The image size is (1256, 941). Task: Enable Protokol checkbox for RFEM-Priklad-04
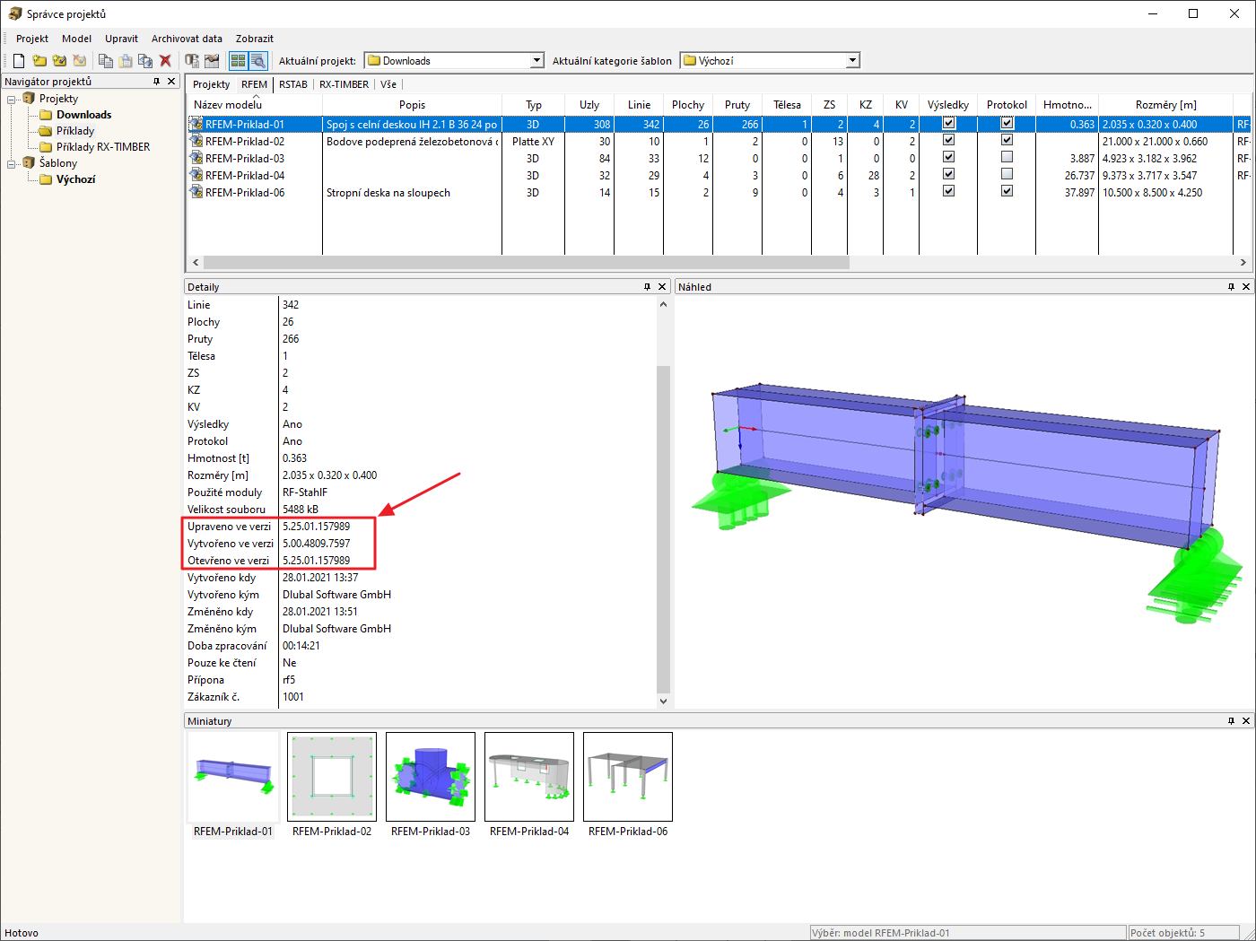[x=1007, y=175]
